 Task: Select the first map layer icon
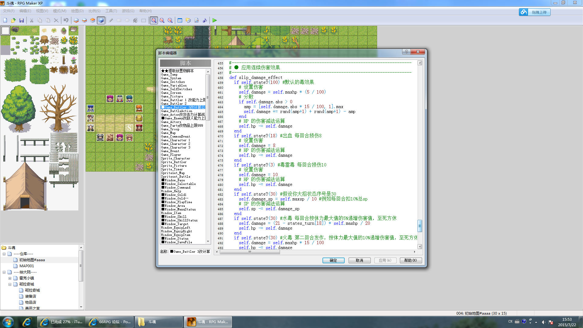click(76, 20)
